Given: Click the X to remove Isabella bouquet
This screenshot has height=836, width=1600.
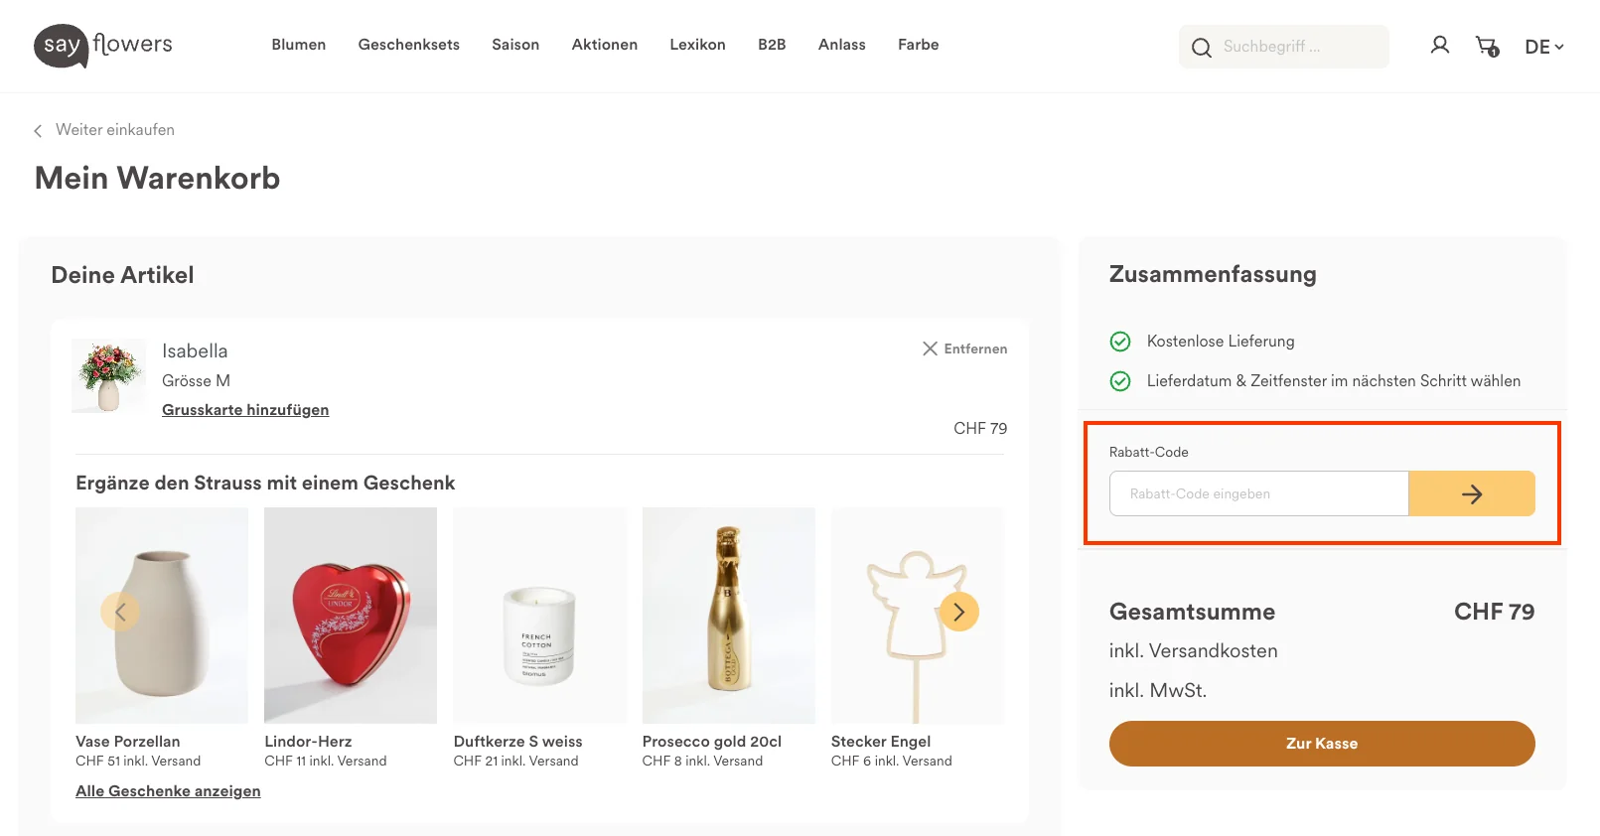Looking at the screenshot, I should [x=931, y=348].
